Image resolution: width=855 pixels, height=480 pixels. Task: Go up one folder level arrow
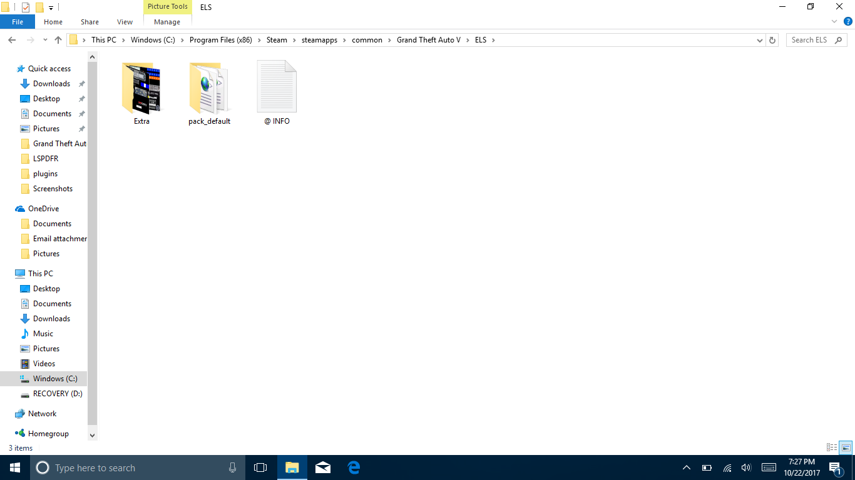click(58, 40)
